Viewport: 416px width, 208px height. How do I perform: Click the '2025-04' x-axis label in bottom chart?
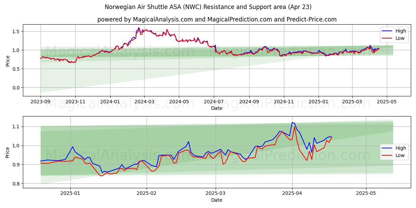tap(292, 194)
